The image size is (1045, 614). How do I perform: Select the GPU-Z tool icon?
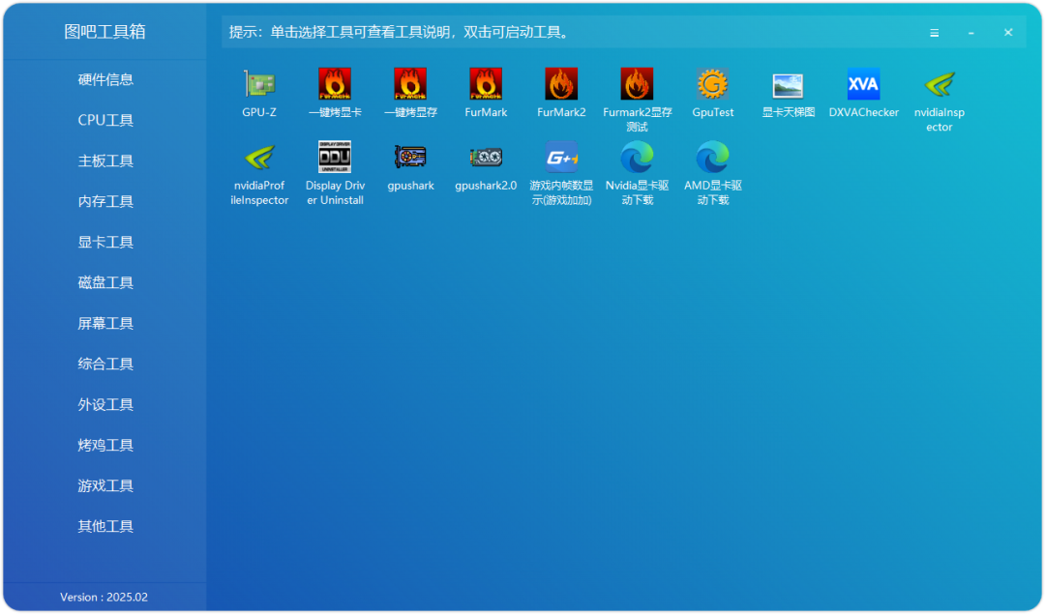coord(259,84)
